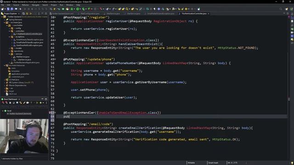Click the error marker on line 63
This screenshot has width=294, height=165.
(x=50, y=113)
